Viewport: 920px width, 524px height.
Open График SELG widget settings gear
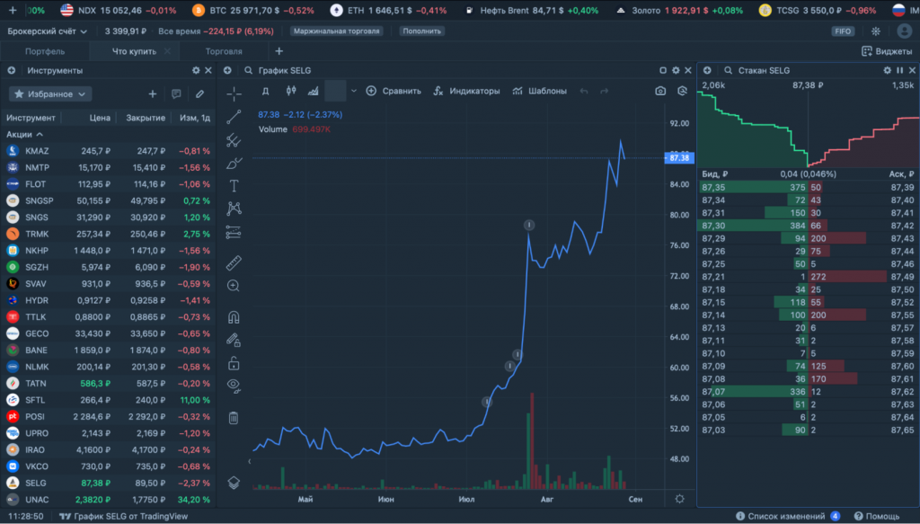point(676,70)
